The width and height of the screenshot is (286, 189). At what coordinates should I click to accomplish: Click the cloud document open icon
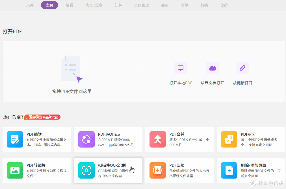pyautogui.click(x=213, y=68)
